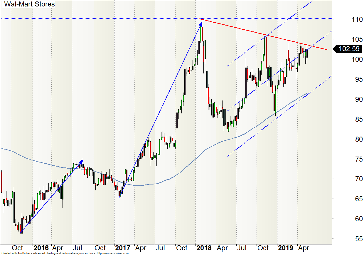Click the 2018 year label on time axis
The image size is (364, 255).
[204, 248]
